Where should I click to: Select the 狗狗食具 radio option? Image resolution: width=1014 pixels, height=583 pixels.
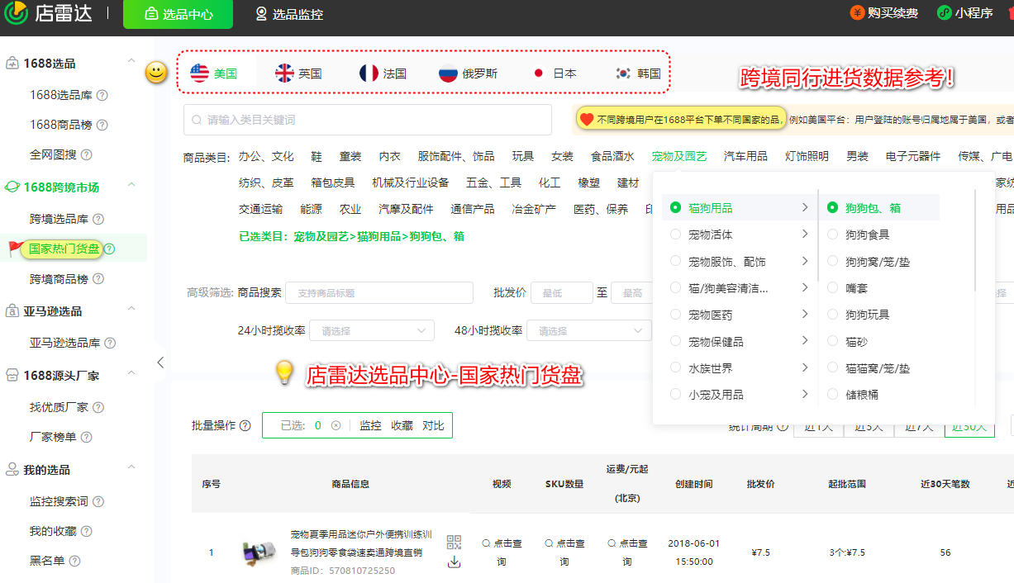coord(832,234)
